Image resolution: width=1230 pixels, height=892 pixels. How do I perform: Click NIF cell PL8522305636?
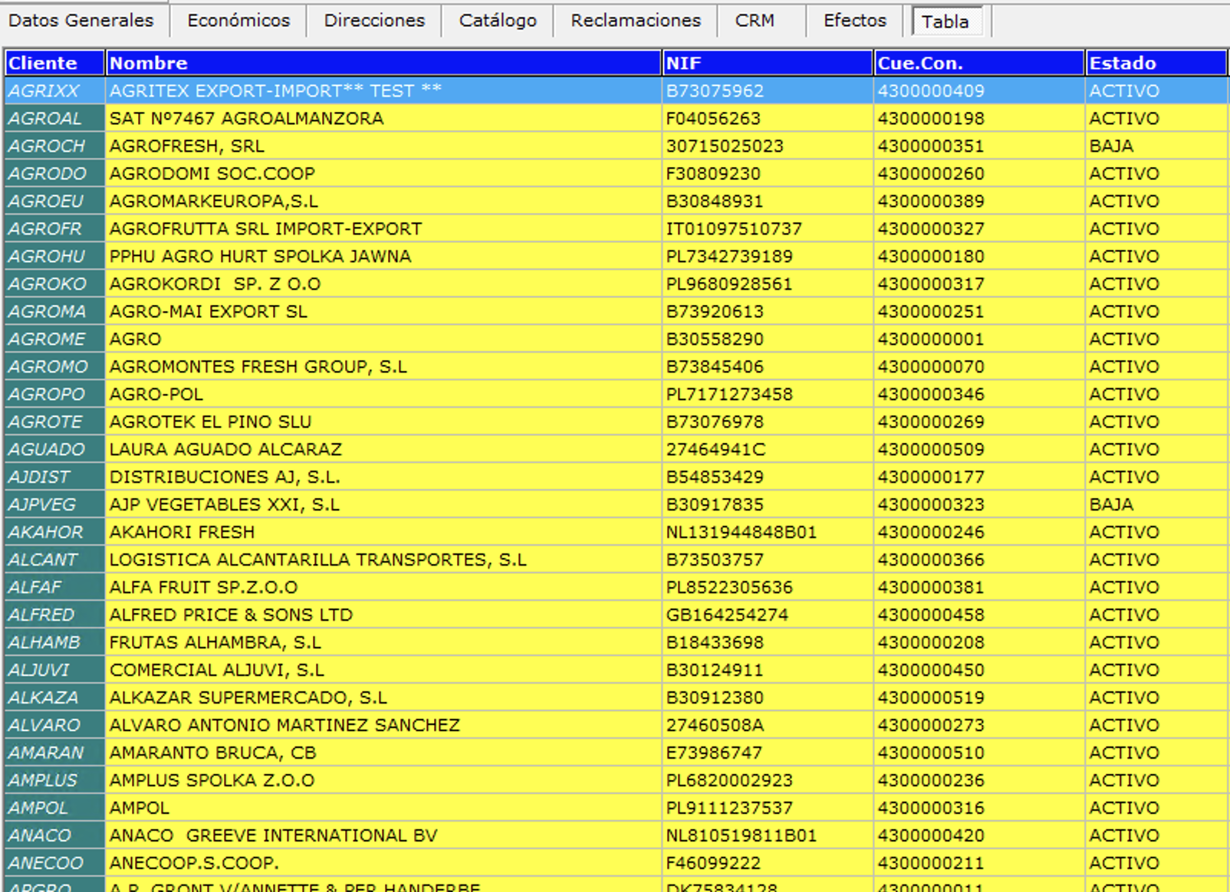click(x=729, y=588)
